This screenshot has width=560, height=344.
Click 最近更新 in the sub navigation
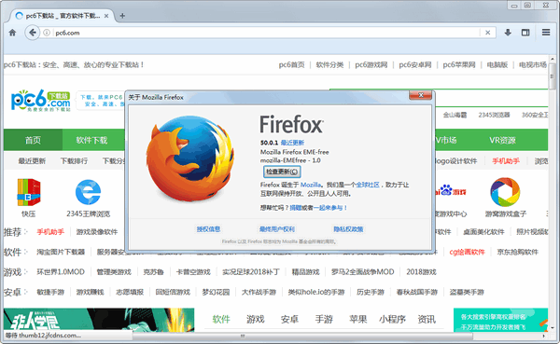(x=32, y=161)
